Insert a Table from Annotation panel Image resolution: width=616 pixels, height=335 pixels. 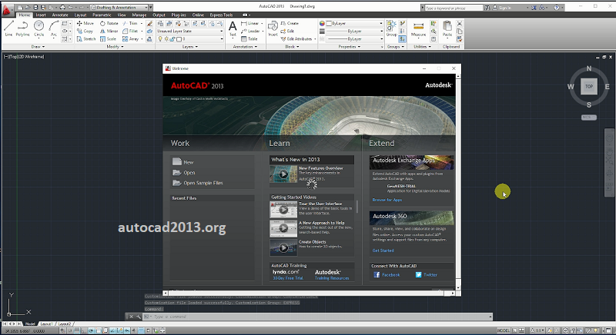[x=249, y=38]
